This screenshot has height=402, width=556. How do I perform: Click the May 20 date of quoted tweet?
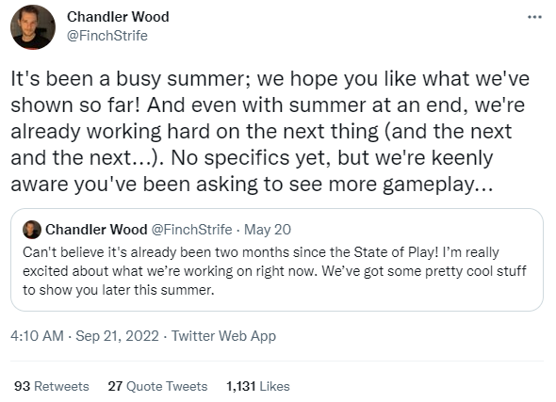click(268, 230)
